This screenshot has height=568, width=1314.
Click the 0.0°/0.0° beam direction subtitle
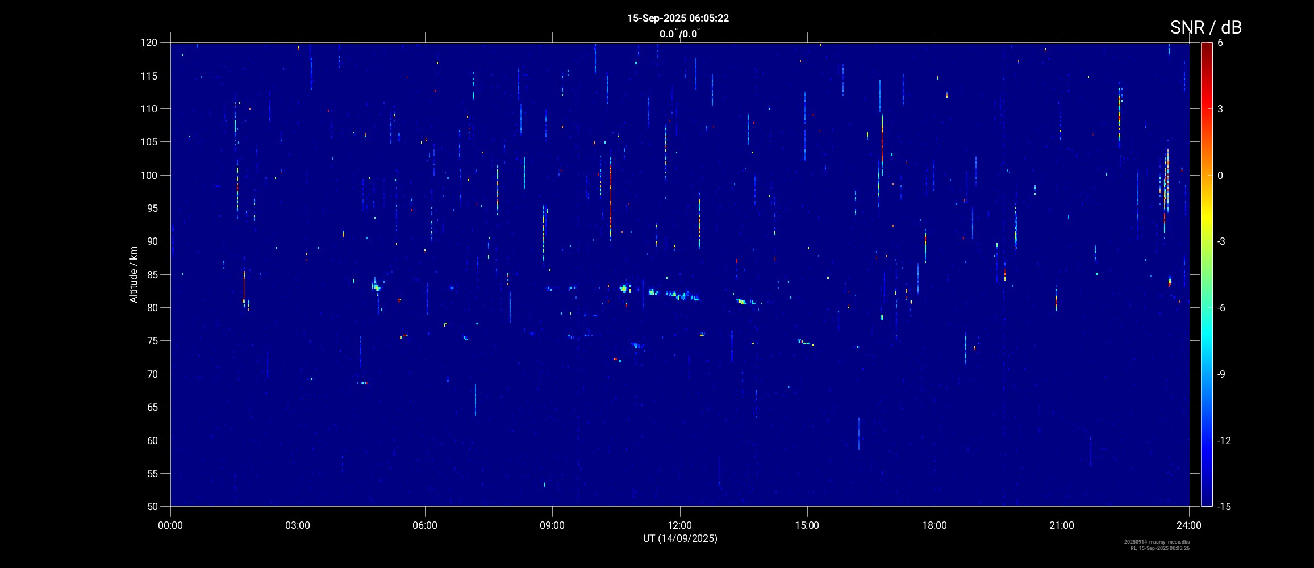[x=679, y=34]
